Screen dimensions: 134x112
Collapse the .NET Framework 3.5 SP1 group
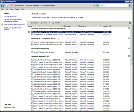point(129,38)
